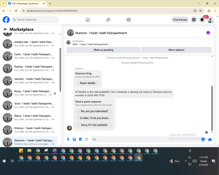
Task: Click the chat messages scrollbar
Action: 212,108
